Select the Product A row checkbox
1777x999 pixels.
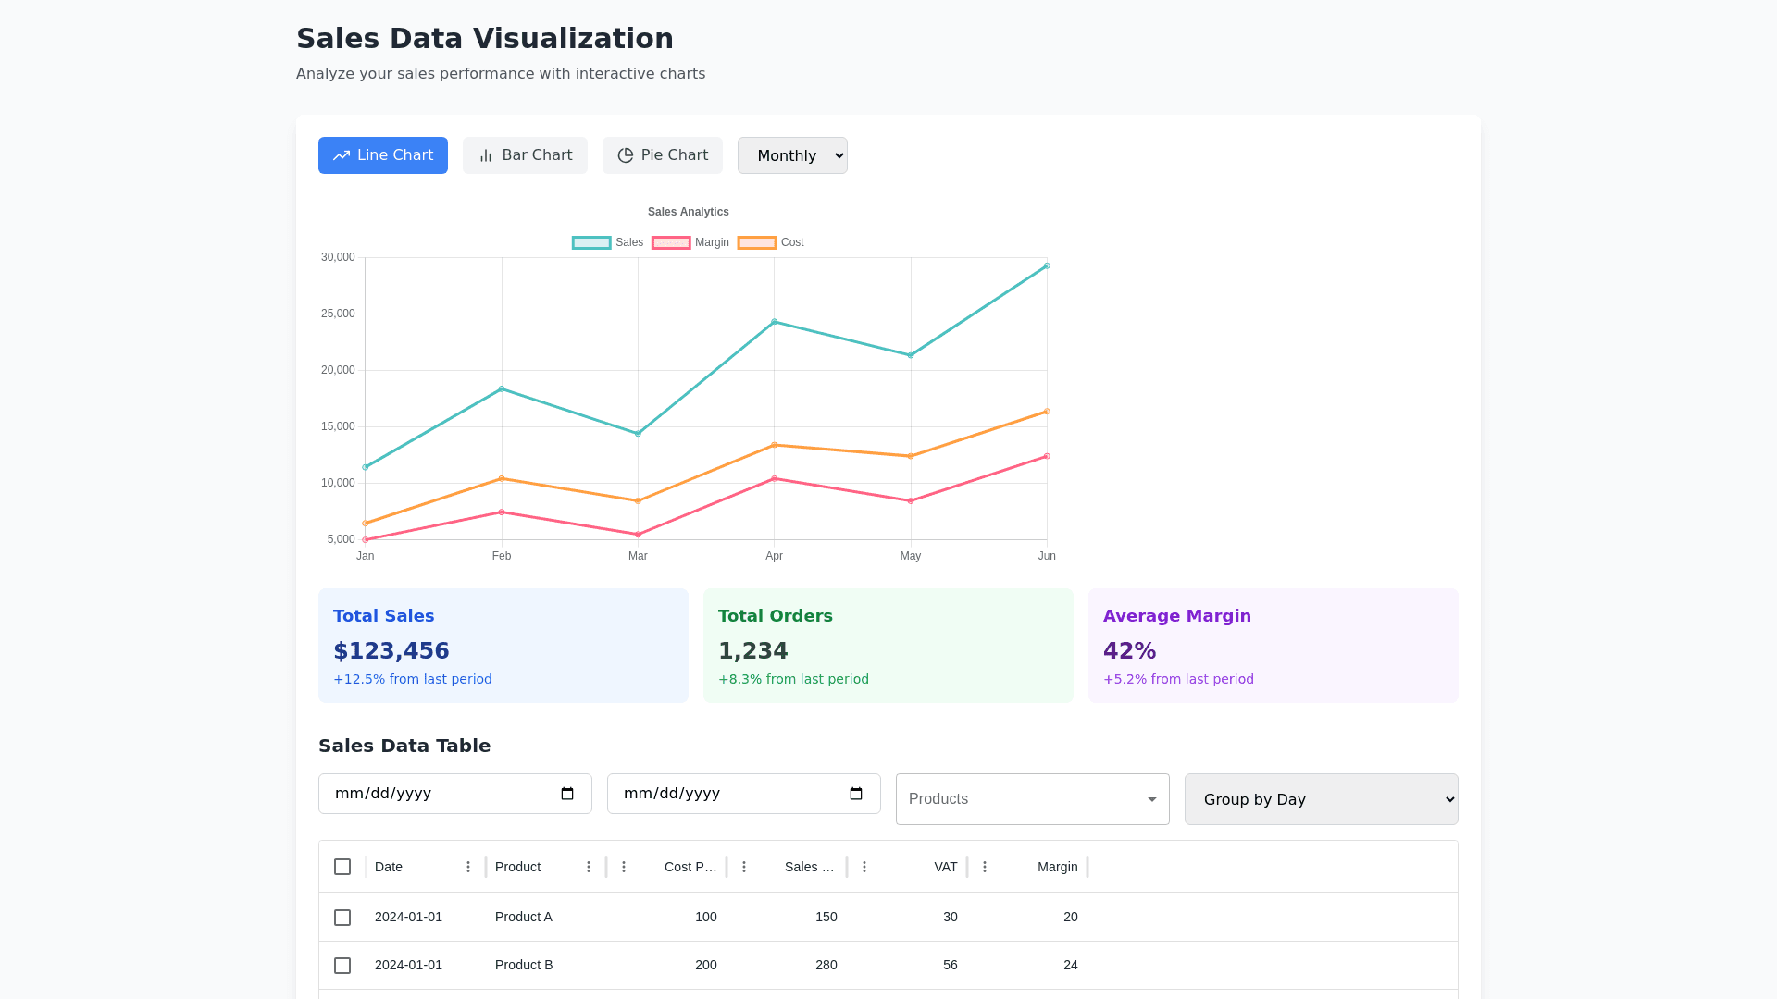(342, 918)
